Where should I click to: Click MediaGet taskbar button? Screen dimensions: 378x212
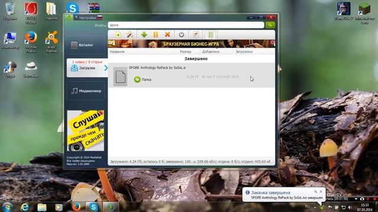tap(110, 207)
